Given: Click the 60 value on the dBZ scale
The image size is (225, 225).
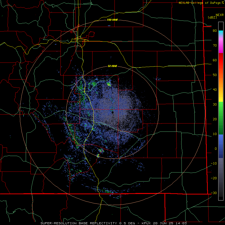Looking at the screenshot, I should [215, 60].
